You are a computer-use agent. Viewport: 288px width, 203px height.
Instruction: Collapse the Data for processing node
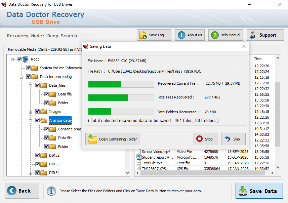pos(21,77)
